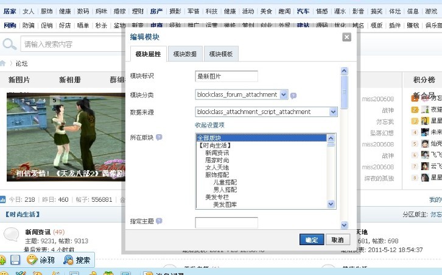
Task: Click the 搜索 icon in bottom toolbar
Action: pyautogui.click(x=68, y=260)
